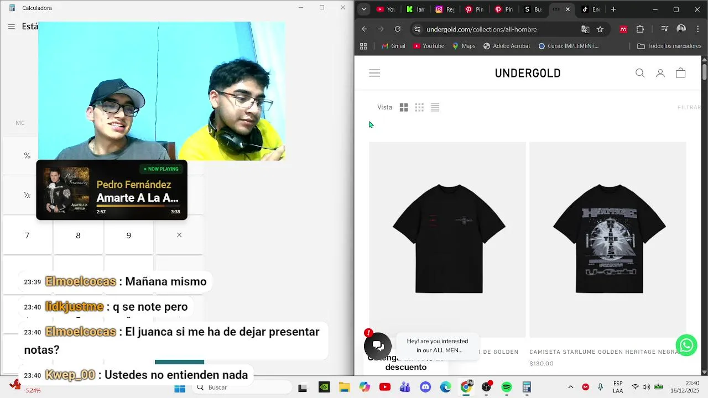Switch to the Instagram tab
Screen dimensions: 708x398
445,9
